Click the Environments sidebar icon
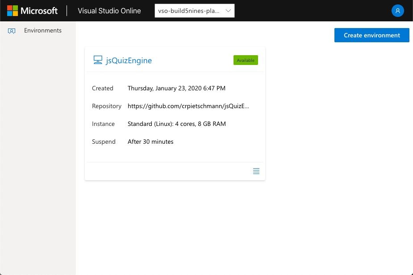The width and height of the screenshot is (413, 275). point(12,31)
